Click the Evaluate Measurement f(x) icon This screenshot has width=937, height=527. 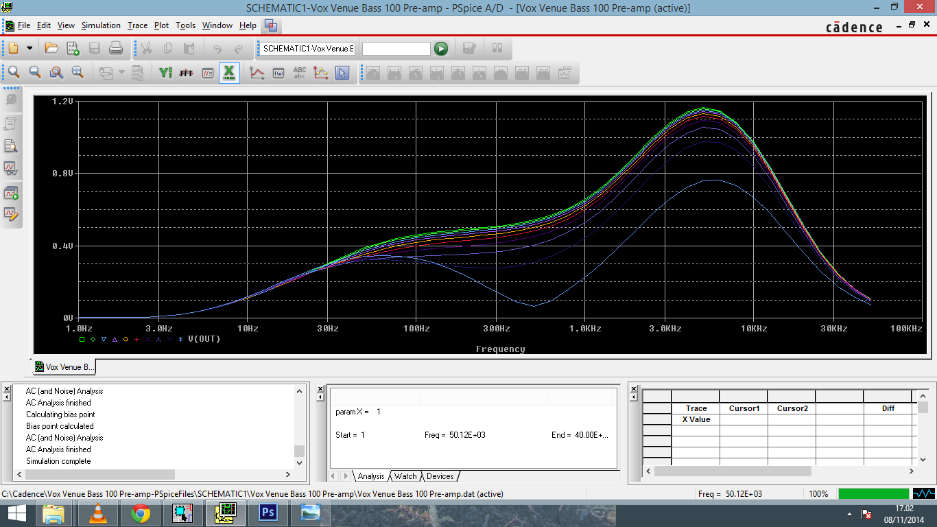(278, 73)
